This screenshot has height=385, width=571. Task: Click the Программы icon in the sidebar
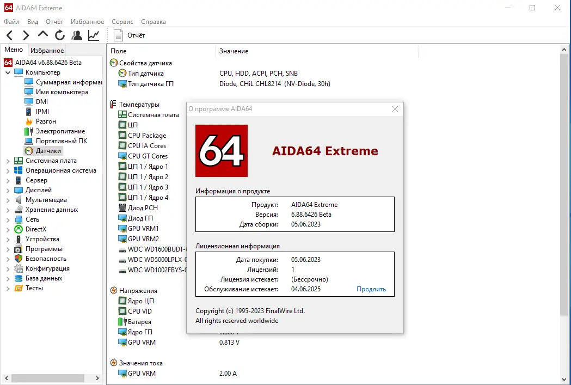(x=18, y=249)
